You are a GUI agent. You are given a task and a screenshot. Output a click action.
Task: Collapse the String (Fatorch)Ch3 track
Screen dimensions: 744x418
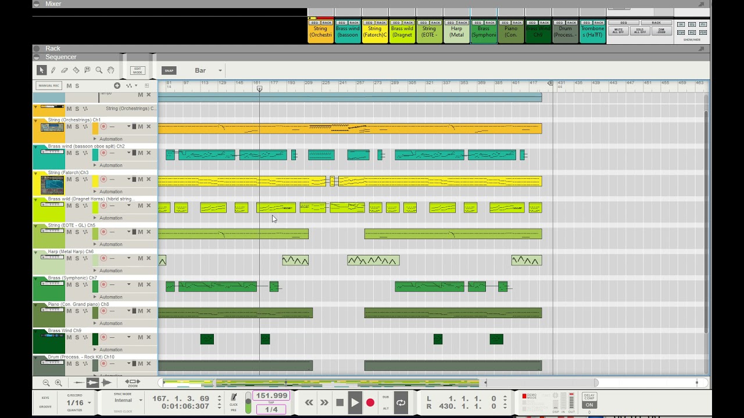tap(36, 173)
